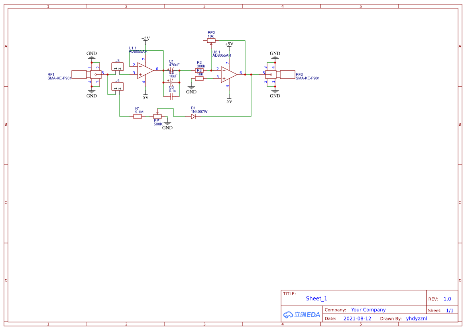466x330 pixels.
Task: Click the "J3" designator label
Action: tap(117, 61)
